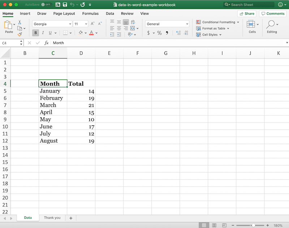Switch to the Formulas ribbon tab
Image resolution: width=289 pixels, height=228 pixels.
(90, 13)
